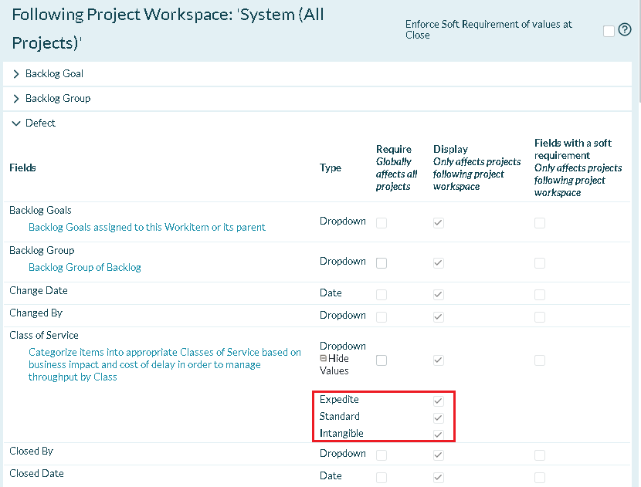
Task: Enable Enforce Soft Requirement at Close checkbox
Action: point(609,31)
